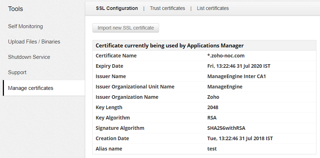Click the certificate name *.zoho-noc.com
The width and height of the screenshot is (320, 158).
(x=226, y=56)
